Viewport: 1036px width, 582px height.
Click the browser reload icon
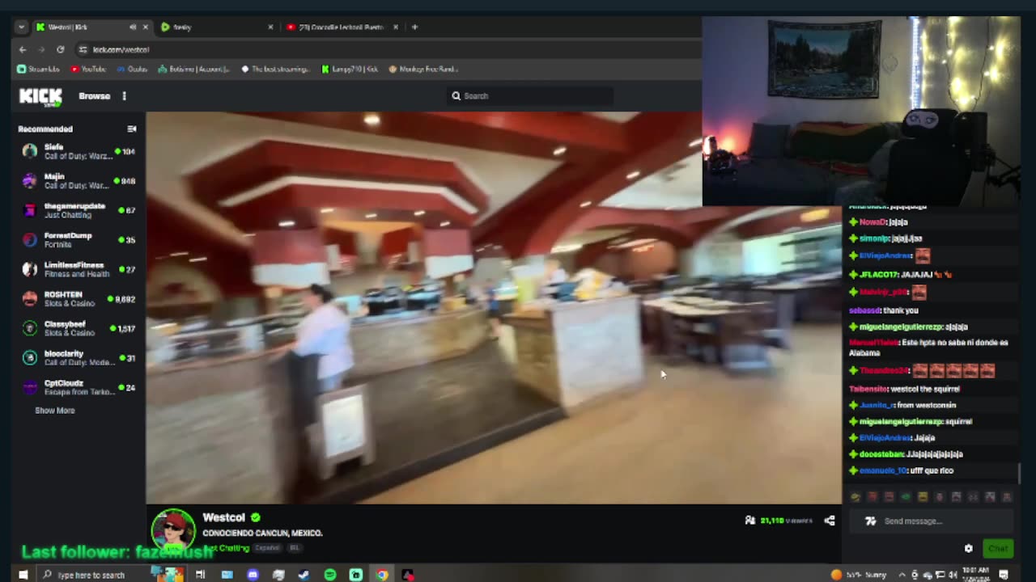tap(60, 49)
